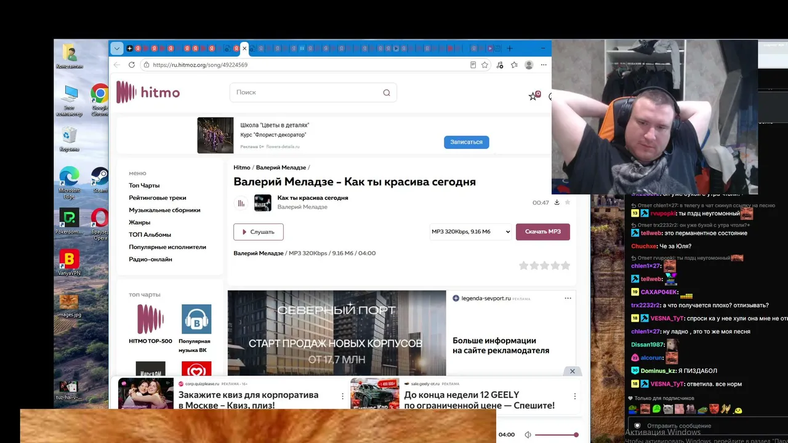The width and height of the screenshot is (788, 443).
Task: Click the three-dot menu on the legenda-sevport.ru ad
Action: click(568, 298)
